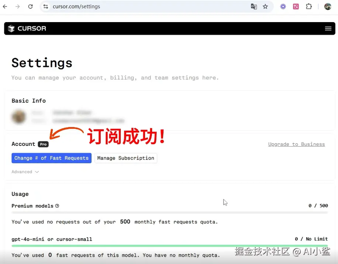Image resolution: width=338 pixels, height=264 pixels.
Task: Click the gpt-4o-mini green usage bar
Action: (170, 246)
